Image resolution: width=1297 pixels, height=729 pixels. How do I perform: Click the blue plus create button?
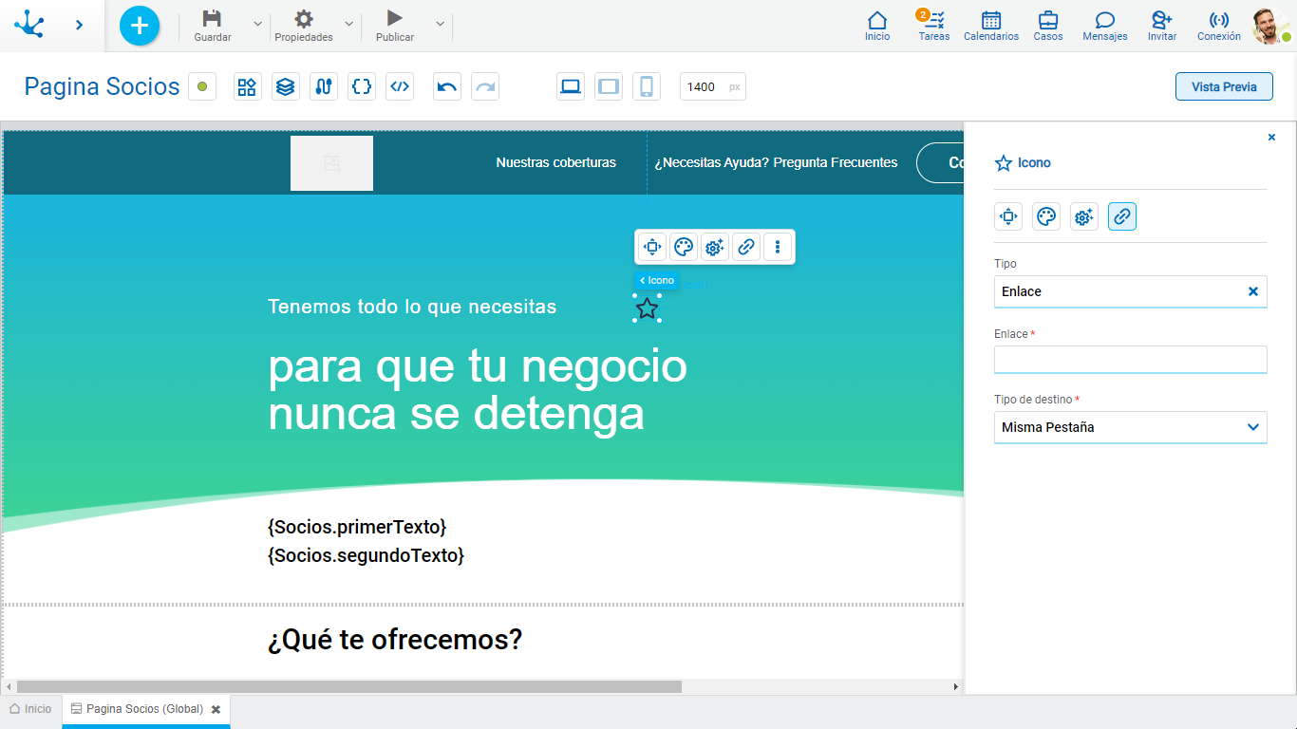click(140, 26)
